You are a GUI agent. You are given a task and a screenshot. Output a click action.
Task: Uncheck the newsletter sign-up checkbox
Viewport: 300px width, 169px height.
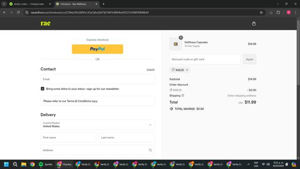[43, 89]
